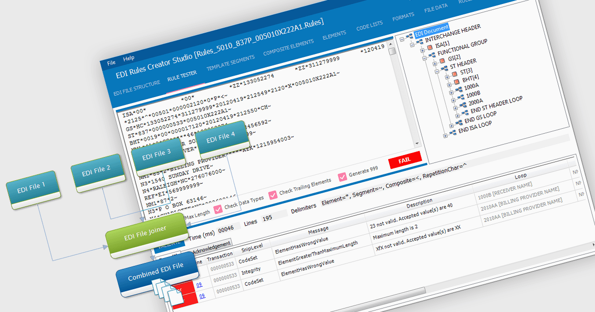Toggle the Check Data Types checkbox
This screenshot has height=312, width=595.
point(217,209)
